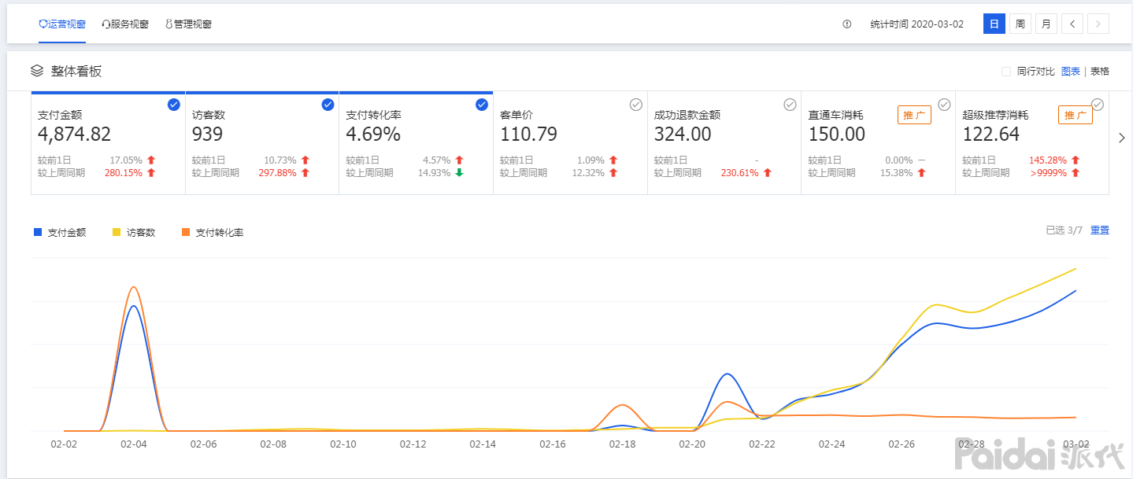Go to next date with right arrow
This screenshot has width=1133, height=479.
pos(1098,24)
